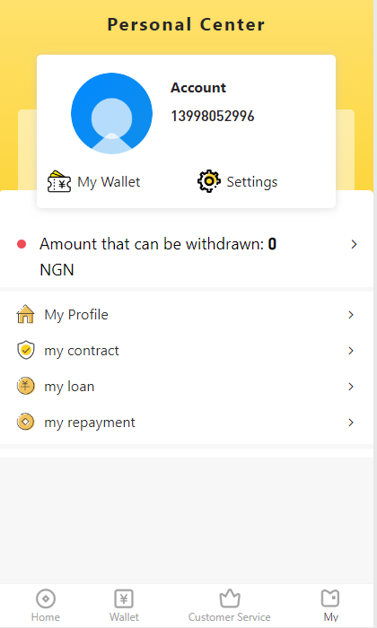
Task: Click the crown Customer Service icon
Action: pyautogui.click(x=230, y=598)
